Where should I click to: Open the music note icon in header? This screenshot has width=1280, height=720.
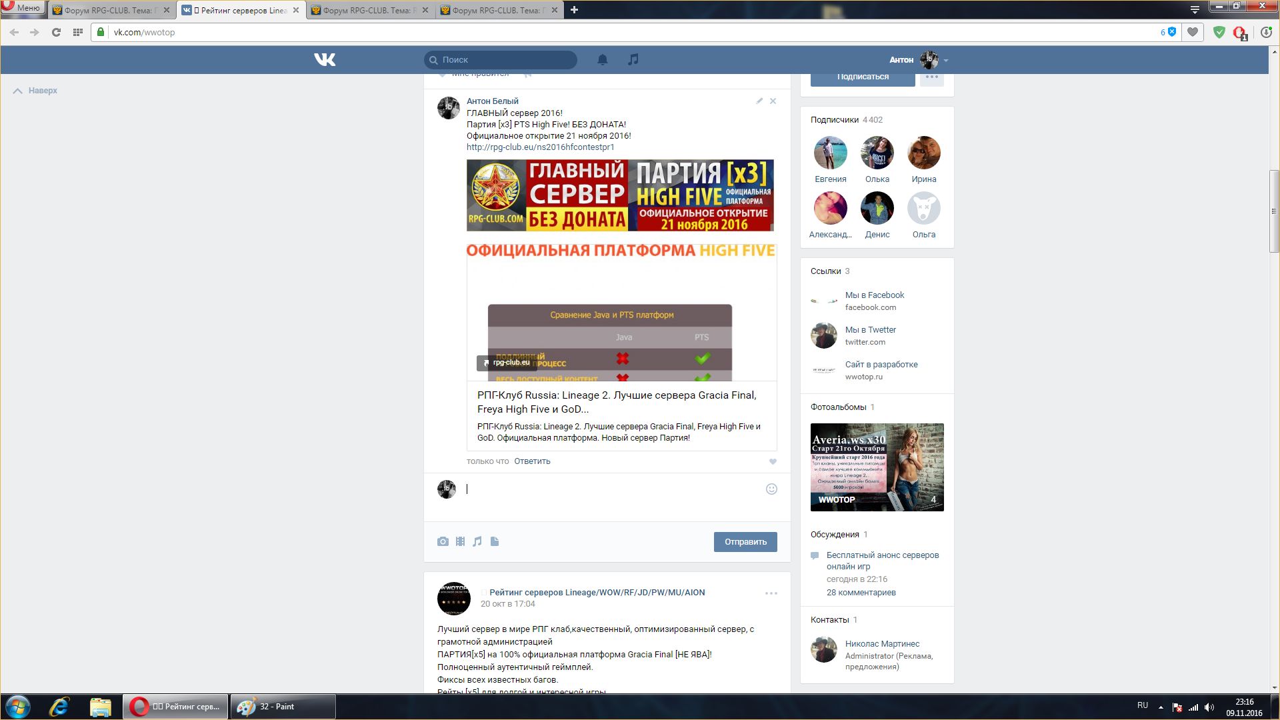(633, 60)
